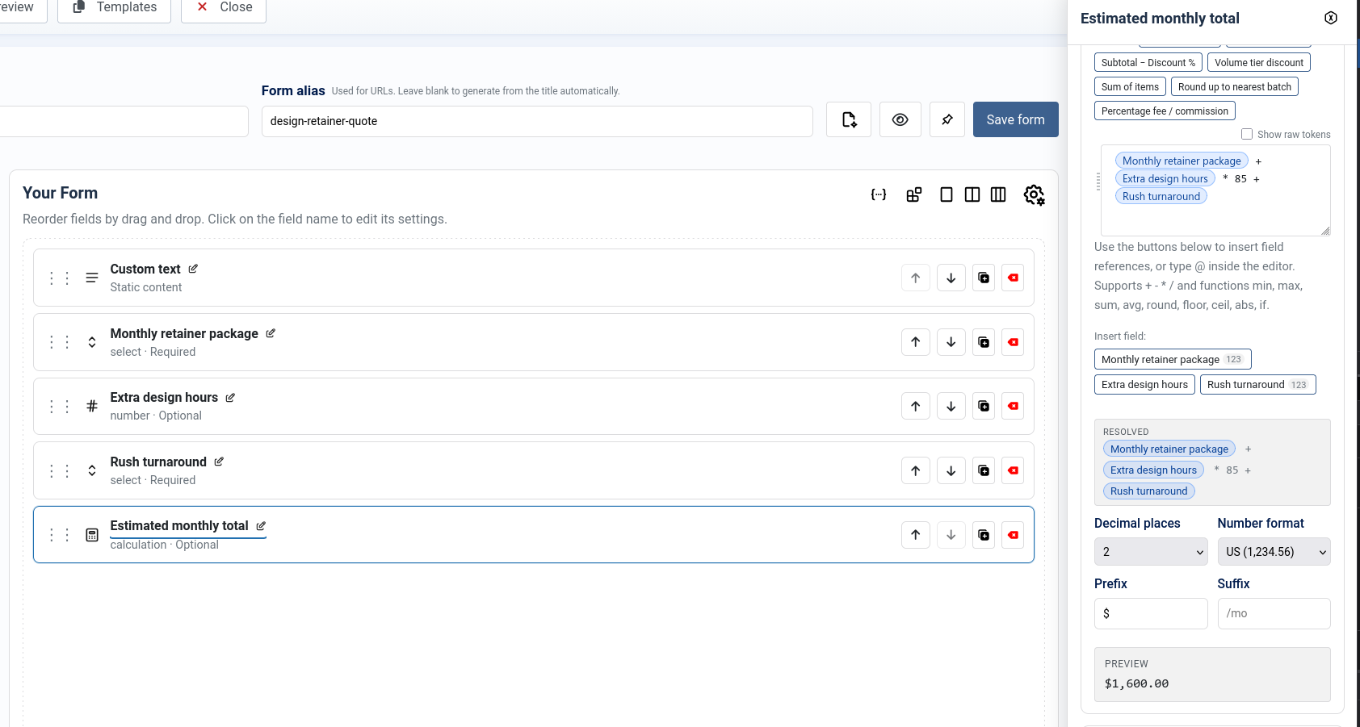Click Monthly retainer package token in formula editor
Viewport: 1360px width, 727px height.
coord(1182,161)
